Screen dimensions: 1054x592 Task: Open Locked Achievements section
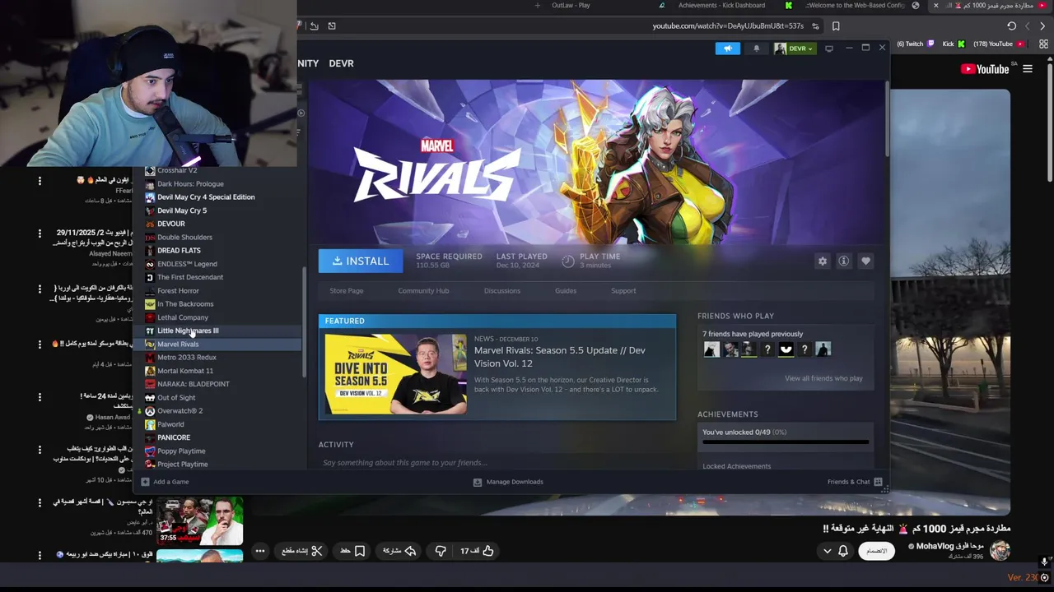click(x=737, y=466)
